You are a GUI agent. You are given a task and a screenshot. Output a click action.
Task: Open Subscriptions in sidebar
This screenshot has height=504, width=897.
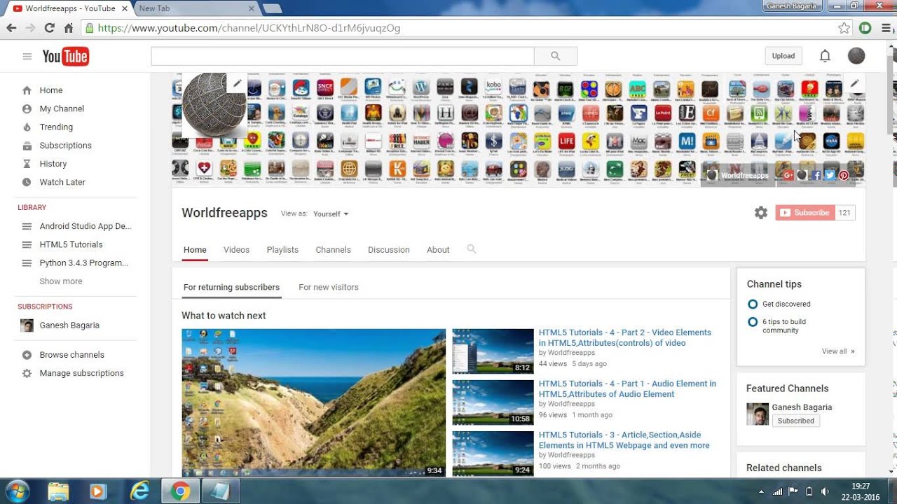[65, 146]
